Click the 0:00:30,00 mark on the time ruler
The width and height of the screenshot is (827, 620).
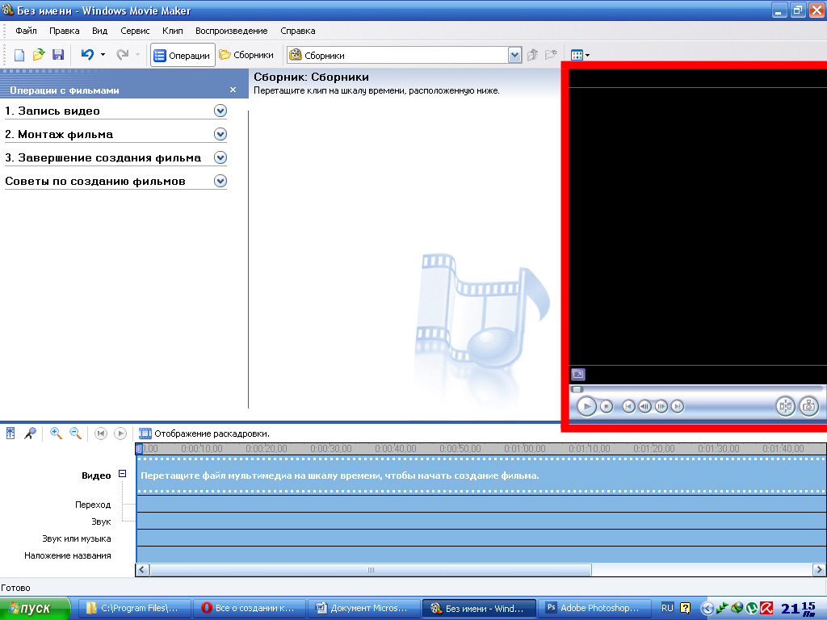click(330, 449)
